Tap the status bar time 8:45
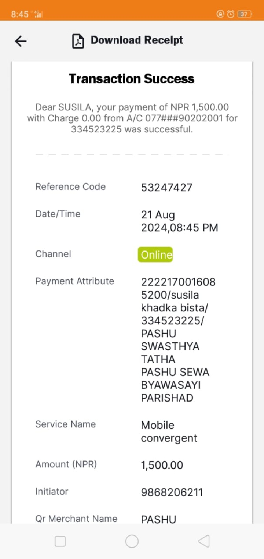Image resolution: width=264 pixels, height=559 pixels. (x=20, y=14)
